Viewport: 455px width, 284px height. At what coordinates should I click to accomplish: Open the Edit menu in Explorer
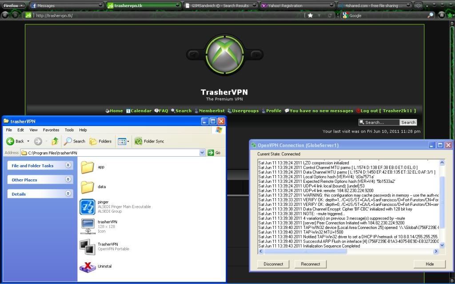20,130
